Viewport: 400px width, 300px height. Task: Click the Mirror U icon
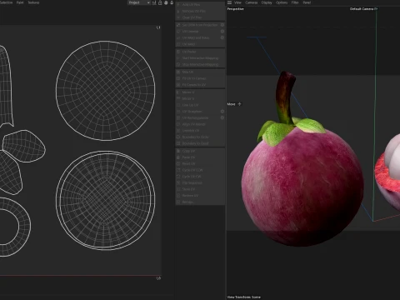[x=178, y=92]
